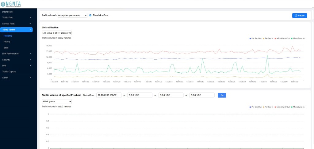
Task: Click the NGNTA logo
Action: pyautogui.click(x=11, y=4)
